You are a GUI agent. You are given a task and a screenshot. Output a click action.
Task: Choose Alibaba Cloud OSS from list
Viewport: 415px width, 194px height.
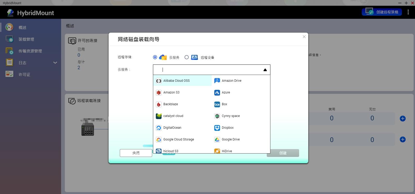[182, 81]
